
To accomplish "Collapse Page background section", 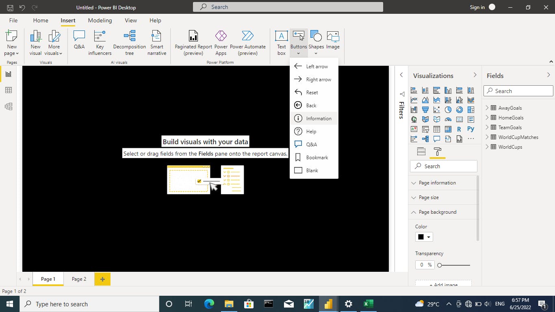I will pos(442,212).
